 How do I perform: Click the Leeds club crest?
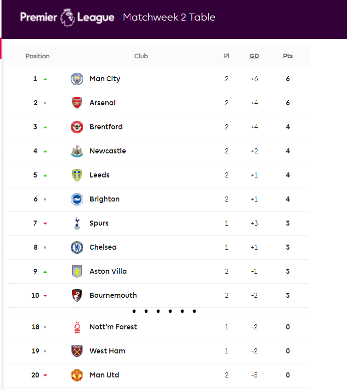[77, 175]
